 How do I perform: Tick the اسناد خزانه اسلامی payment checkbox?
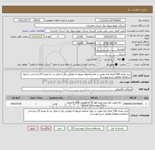click(98, 65)
